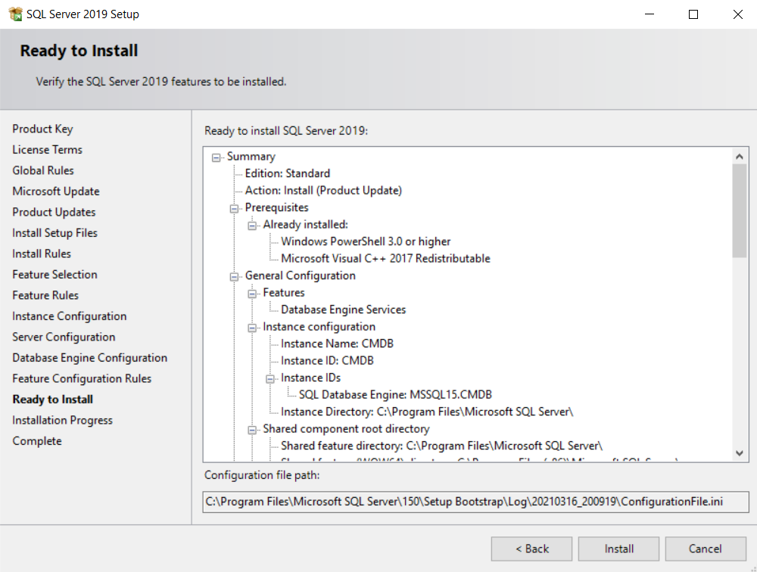Open the License Terms step
The image size is (757, 572).
click(x=47, y=150)
